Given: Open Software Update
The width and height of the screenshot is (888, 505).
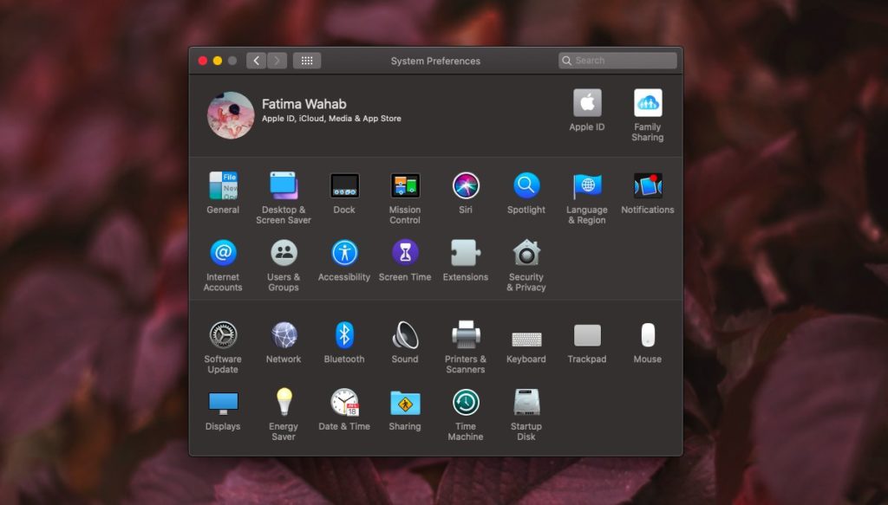Looking at the screenshot, I should [223, 337].
